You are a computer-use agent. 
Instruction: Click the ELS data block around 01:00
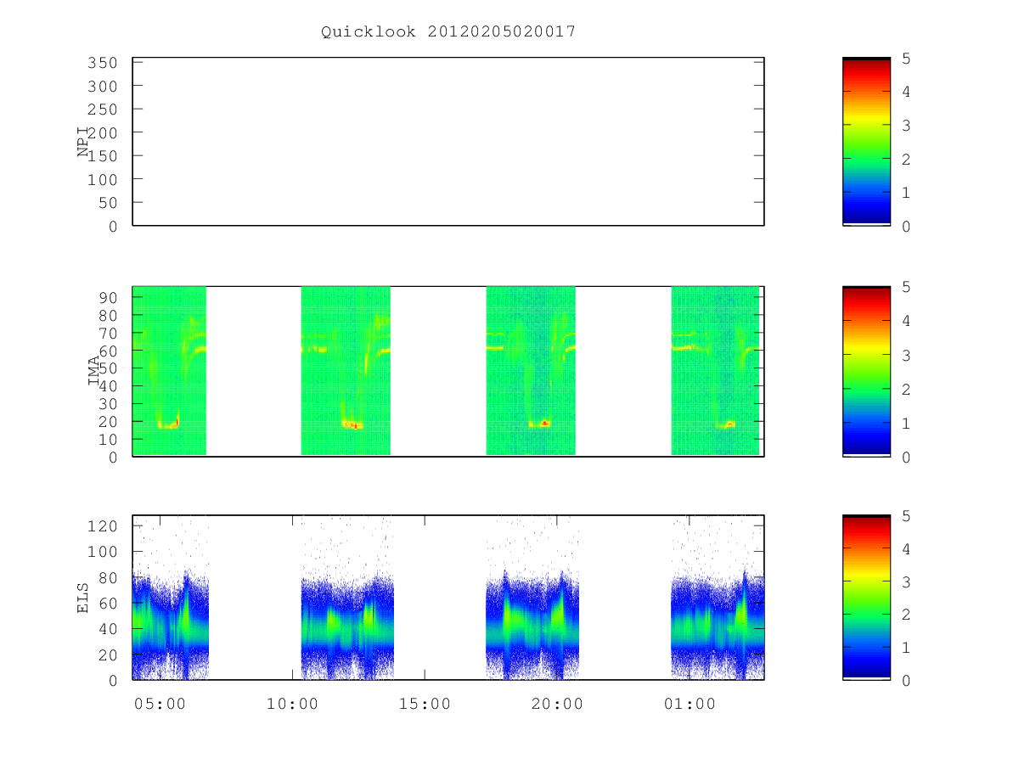[718, 598]
